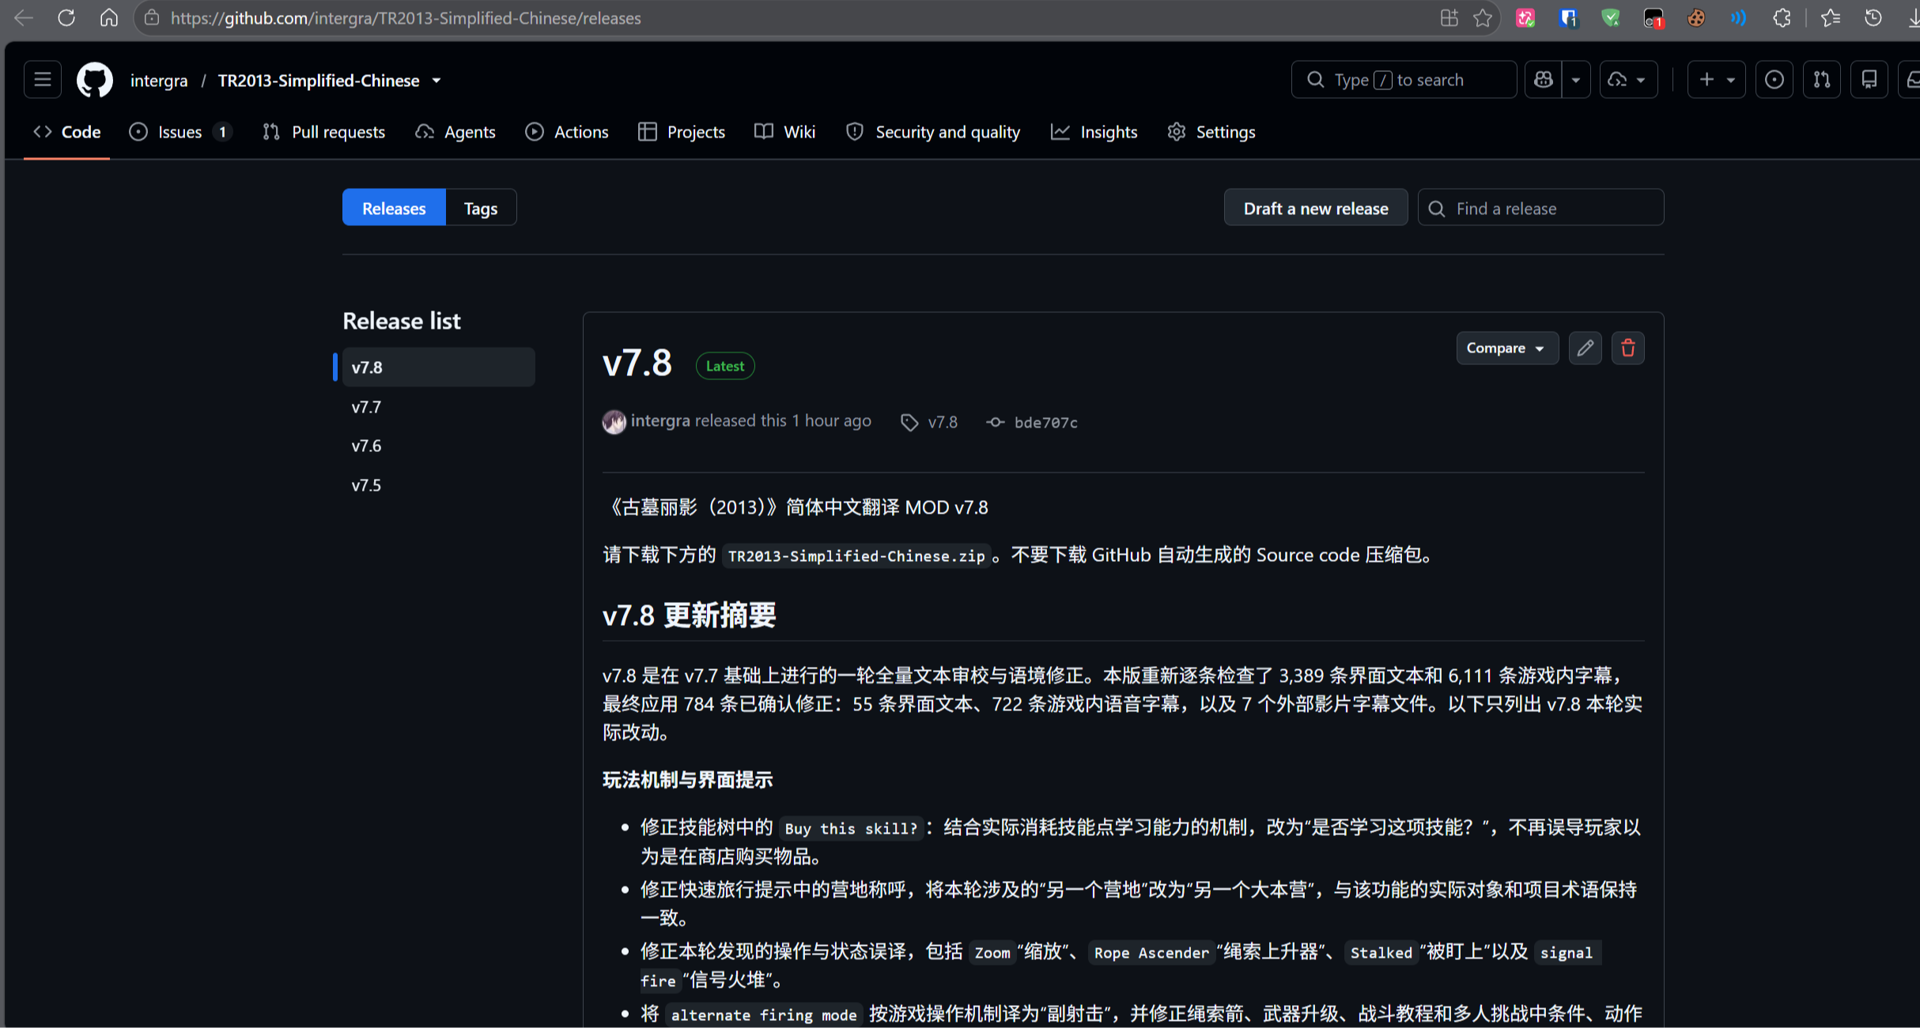Open split screen icon in address bar

pos(1449,17)
